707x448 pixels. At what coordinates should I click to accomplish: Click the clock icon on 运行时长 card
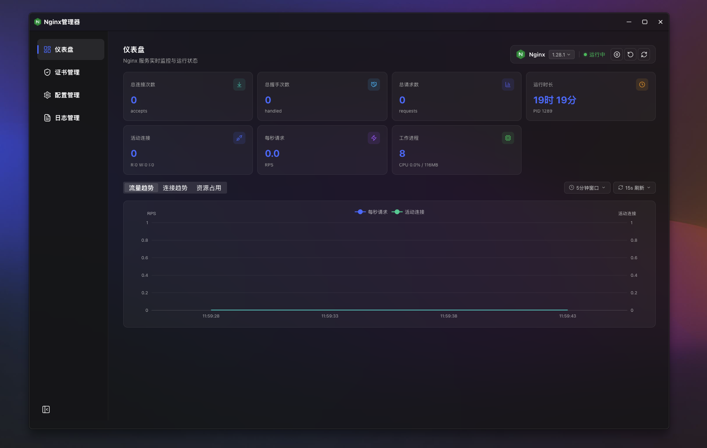click(642, 85)
